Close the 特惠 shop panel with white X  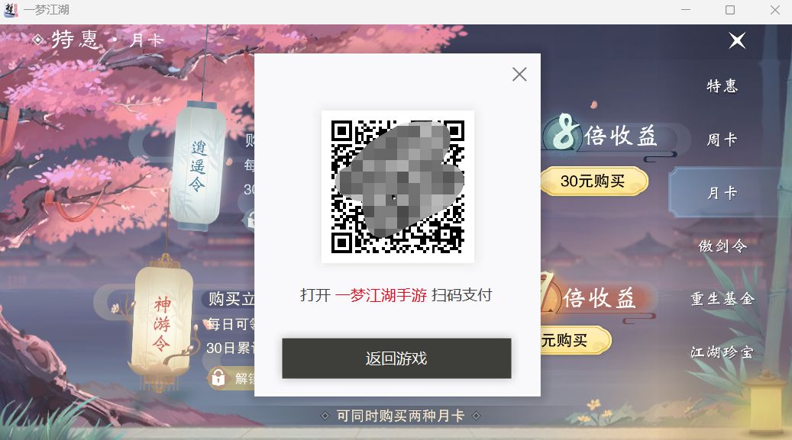pyautogui.click(x=737, y=40)
